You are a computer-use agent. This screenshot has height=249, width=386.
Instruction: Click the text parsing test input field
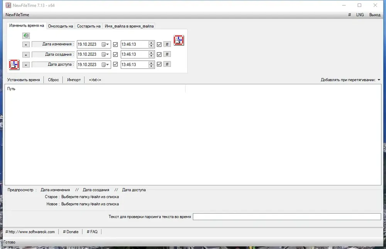[x=287, y=217]
